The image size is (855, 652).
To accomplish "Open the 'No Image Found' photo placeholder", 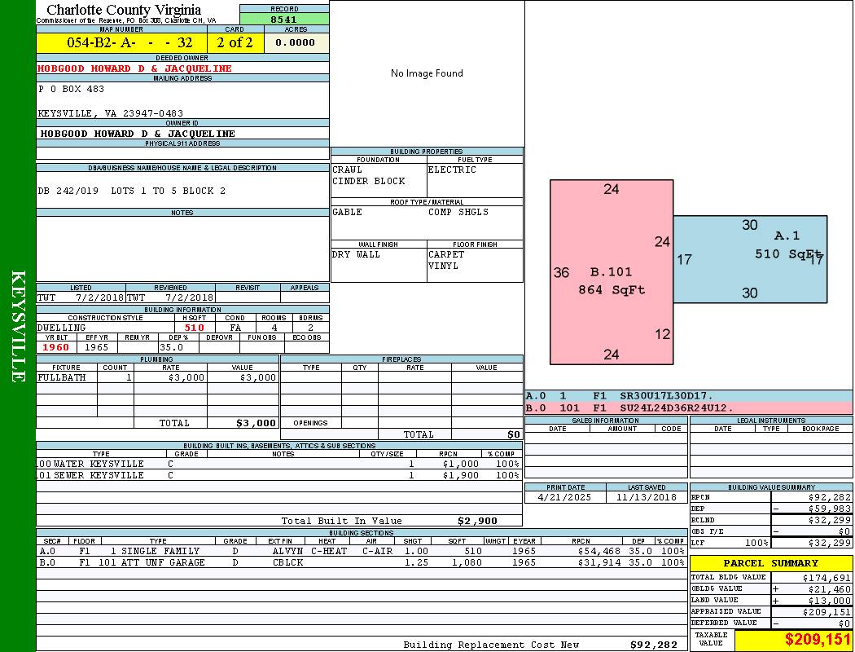I will (x=427, y=73).
